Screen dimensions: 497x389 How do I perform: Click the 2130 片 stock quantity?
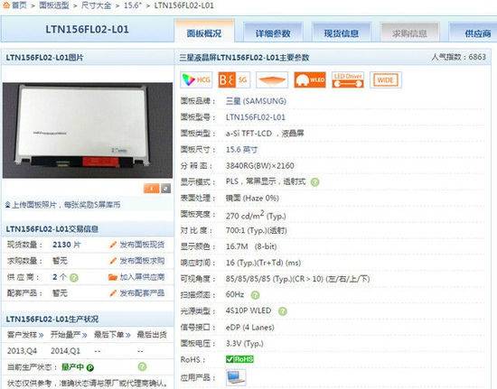[x=67, y=245]
